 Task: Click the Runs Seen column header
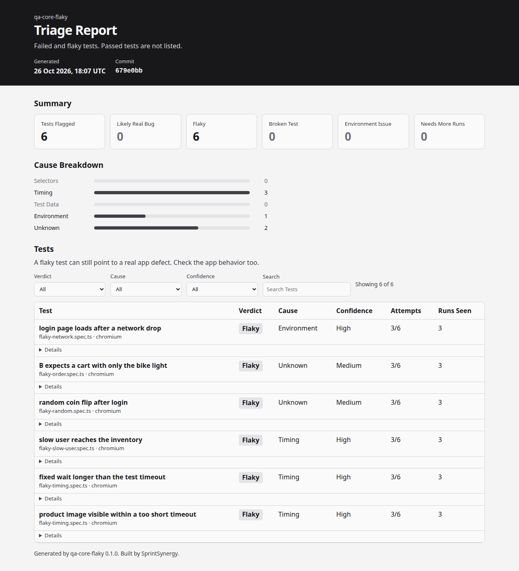tap(455, 311)
